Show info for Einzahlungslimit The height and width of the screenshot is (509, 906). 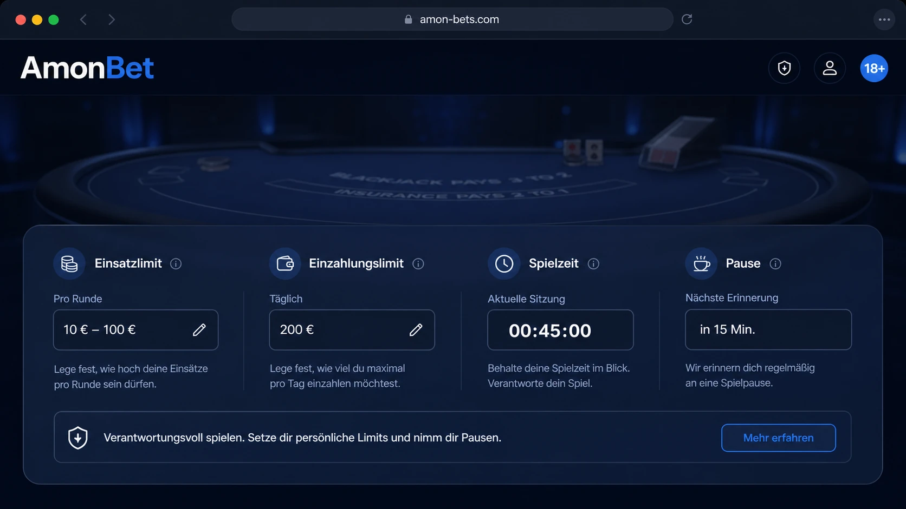point(418,264)
